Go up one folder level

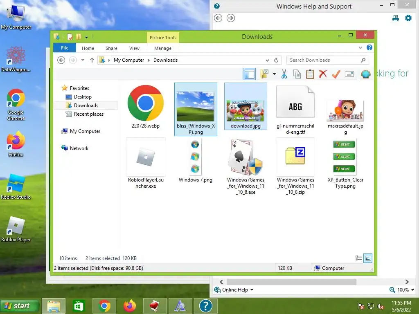(x=92, y=60)
